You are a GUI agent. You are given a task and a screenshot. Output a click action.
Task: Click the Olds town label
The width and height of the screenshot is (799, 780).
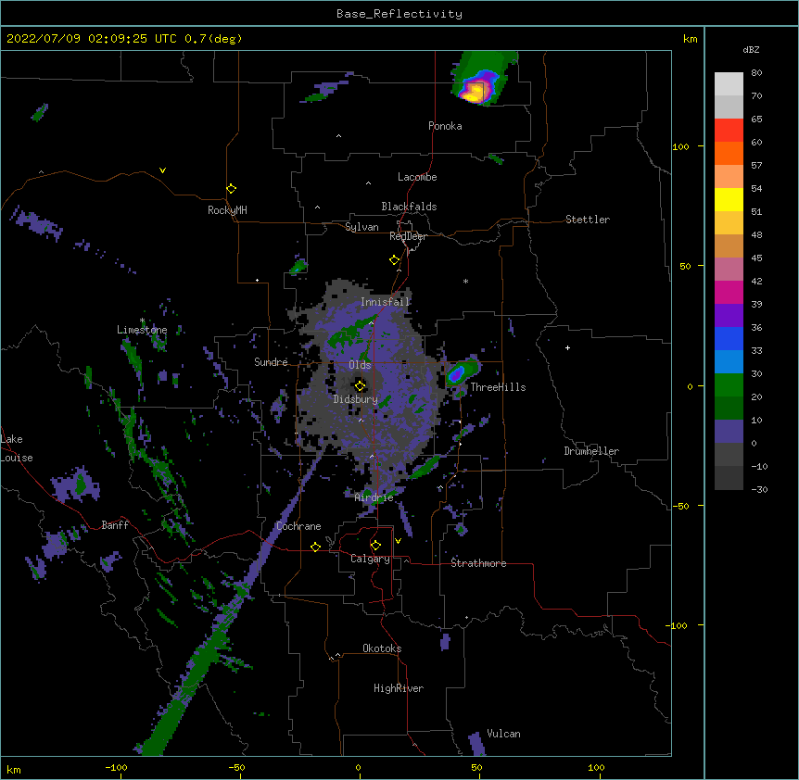pyautogui.click(x=360, y=365)
